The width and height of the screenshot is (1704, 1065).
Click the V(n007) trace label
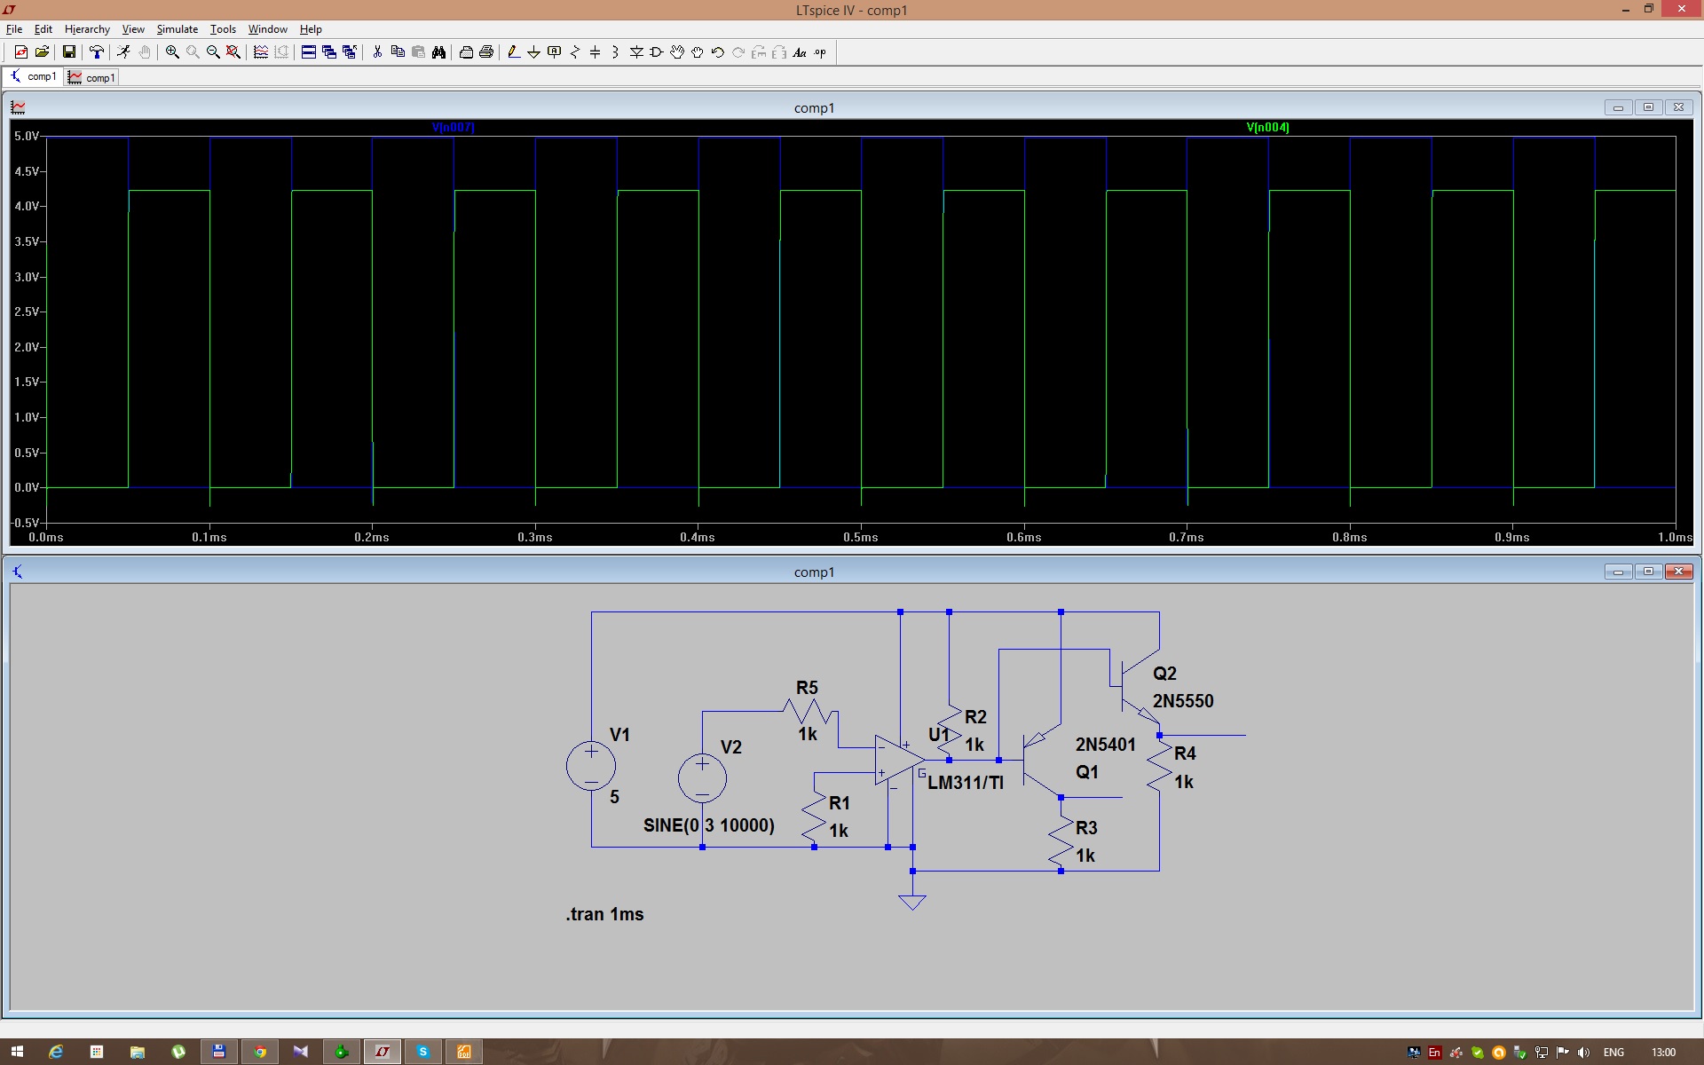(454, 127)
